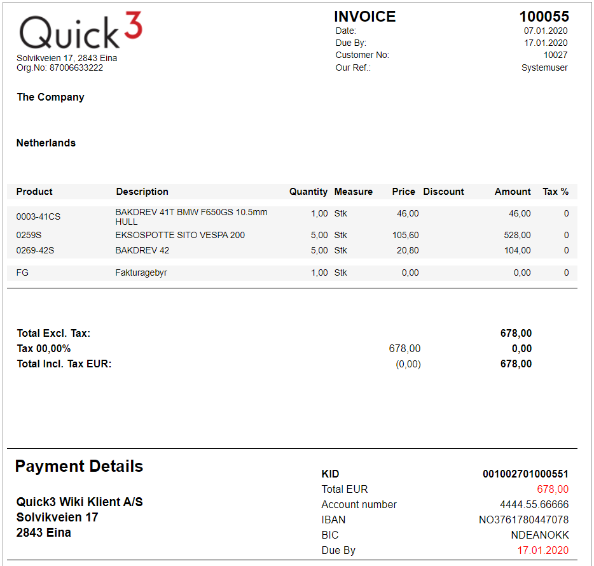The image size is (594, 566).
Task: Click the Quantity column header
Action: coord(308,192)
